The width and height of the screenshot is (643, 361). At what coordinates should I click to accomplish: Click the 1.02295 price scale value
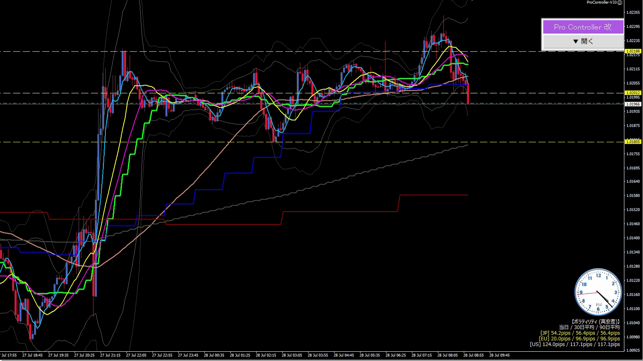click(633, 27)
